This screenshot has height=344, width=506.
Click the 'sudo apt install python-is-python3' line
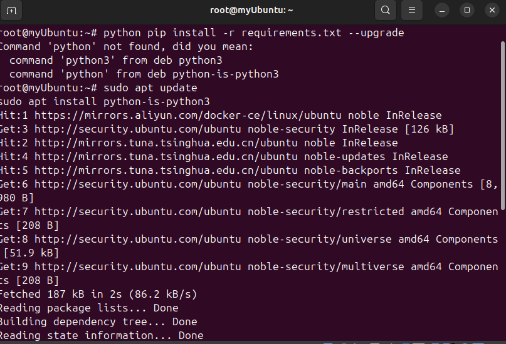pos(105,102)
